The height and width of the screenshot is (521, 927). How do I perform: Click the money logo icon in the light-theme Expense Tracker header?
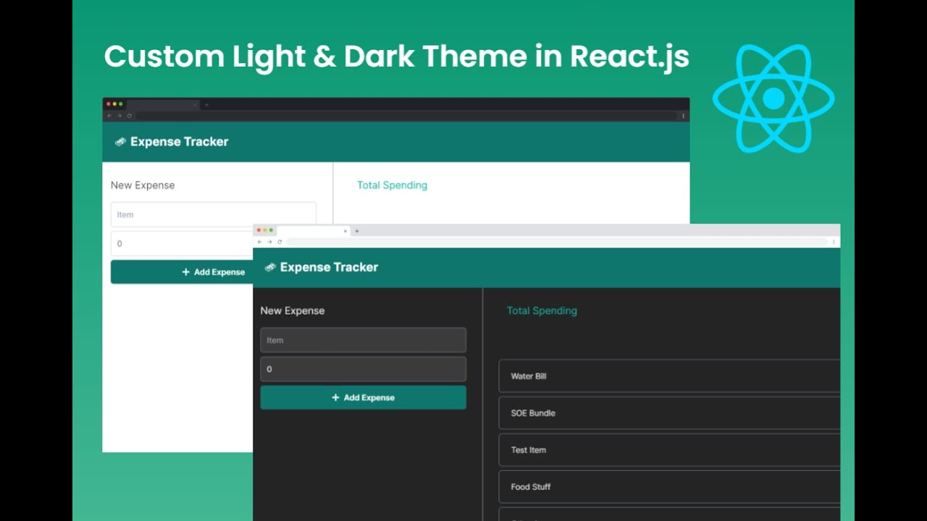120,142
